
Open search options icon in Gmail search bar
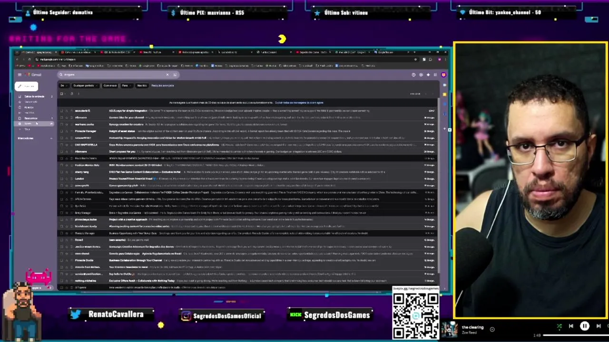[175, 75]
